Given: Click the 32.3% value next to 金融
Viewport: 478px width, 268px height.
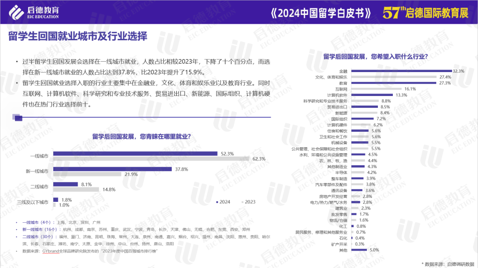Looking at the screenshot, I should click(x=458, y=71).
